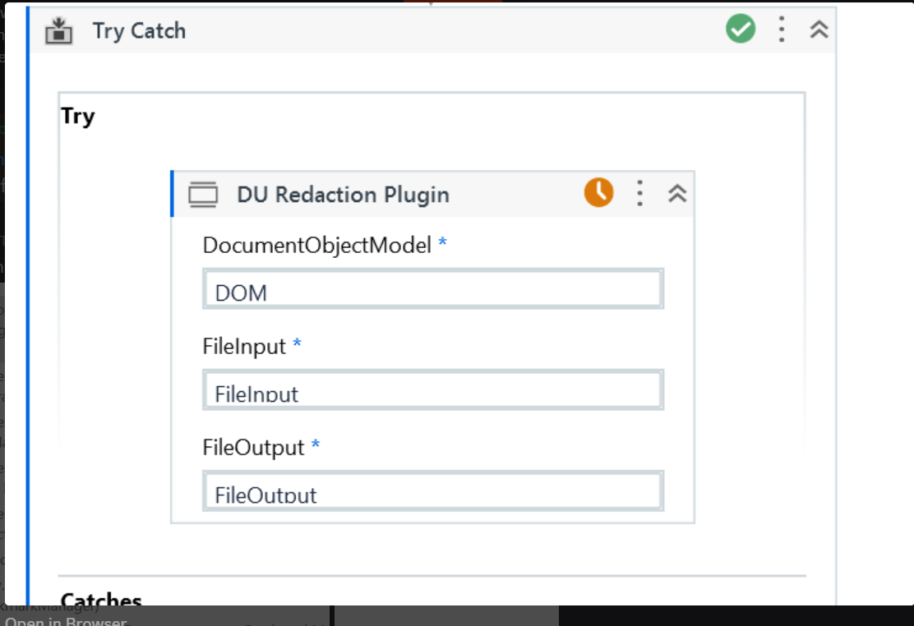The height and width of the screenshot is (626, 914).
Task: Click the Try section heading
Action: click(78, 117)
